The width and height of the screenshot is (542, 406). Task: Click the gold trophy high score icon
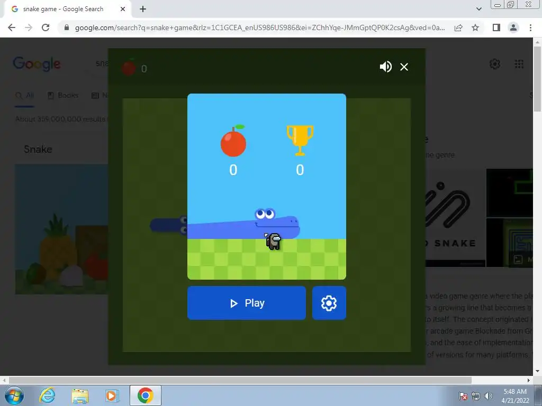(x=300, y=140)
